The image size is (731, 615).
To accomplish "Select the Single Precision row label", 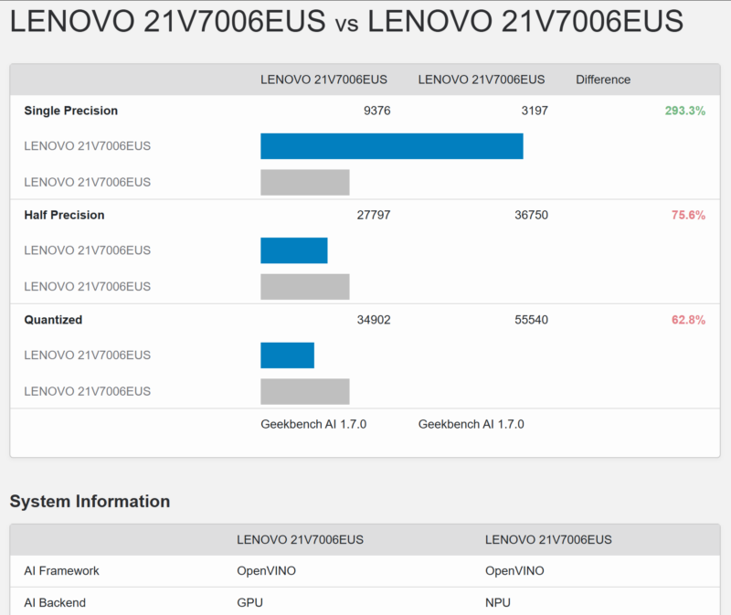I will click(x=71, y=111).
